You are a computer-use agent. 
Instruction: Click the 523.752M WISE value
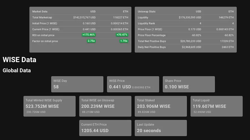[x=42, y=106]
